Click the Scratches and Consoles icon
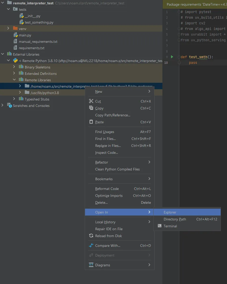 (x=9, y=105)
